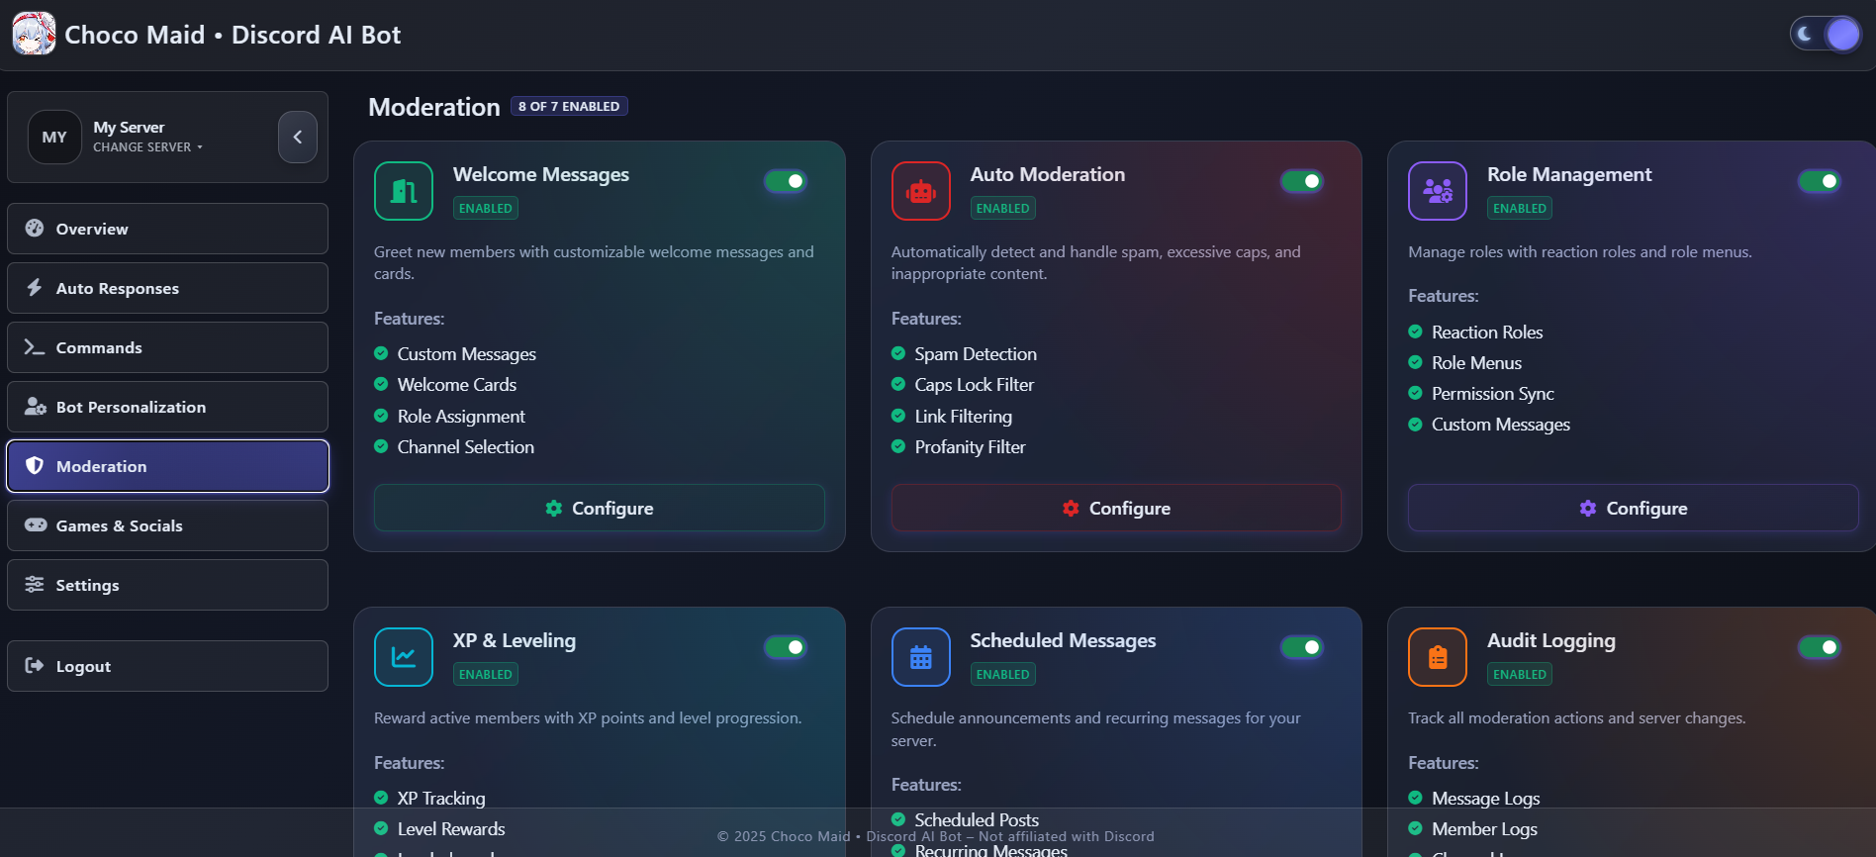Select the Moderation sidebar item
1876x857 pixels.
coord(167,466)
